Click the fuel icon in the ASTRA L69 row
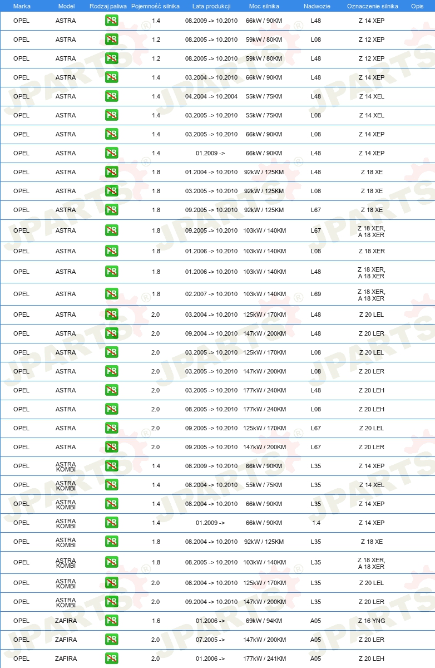The width and height of the screenshot is (435, 668). tap(112, 294)
